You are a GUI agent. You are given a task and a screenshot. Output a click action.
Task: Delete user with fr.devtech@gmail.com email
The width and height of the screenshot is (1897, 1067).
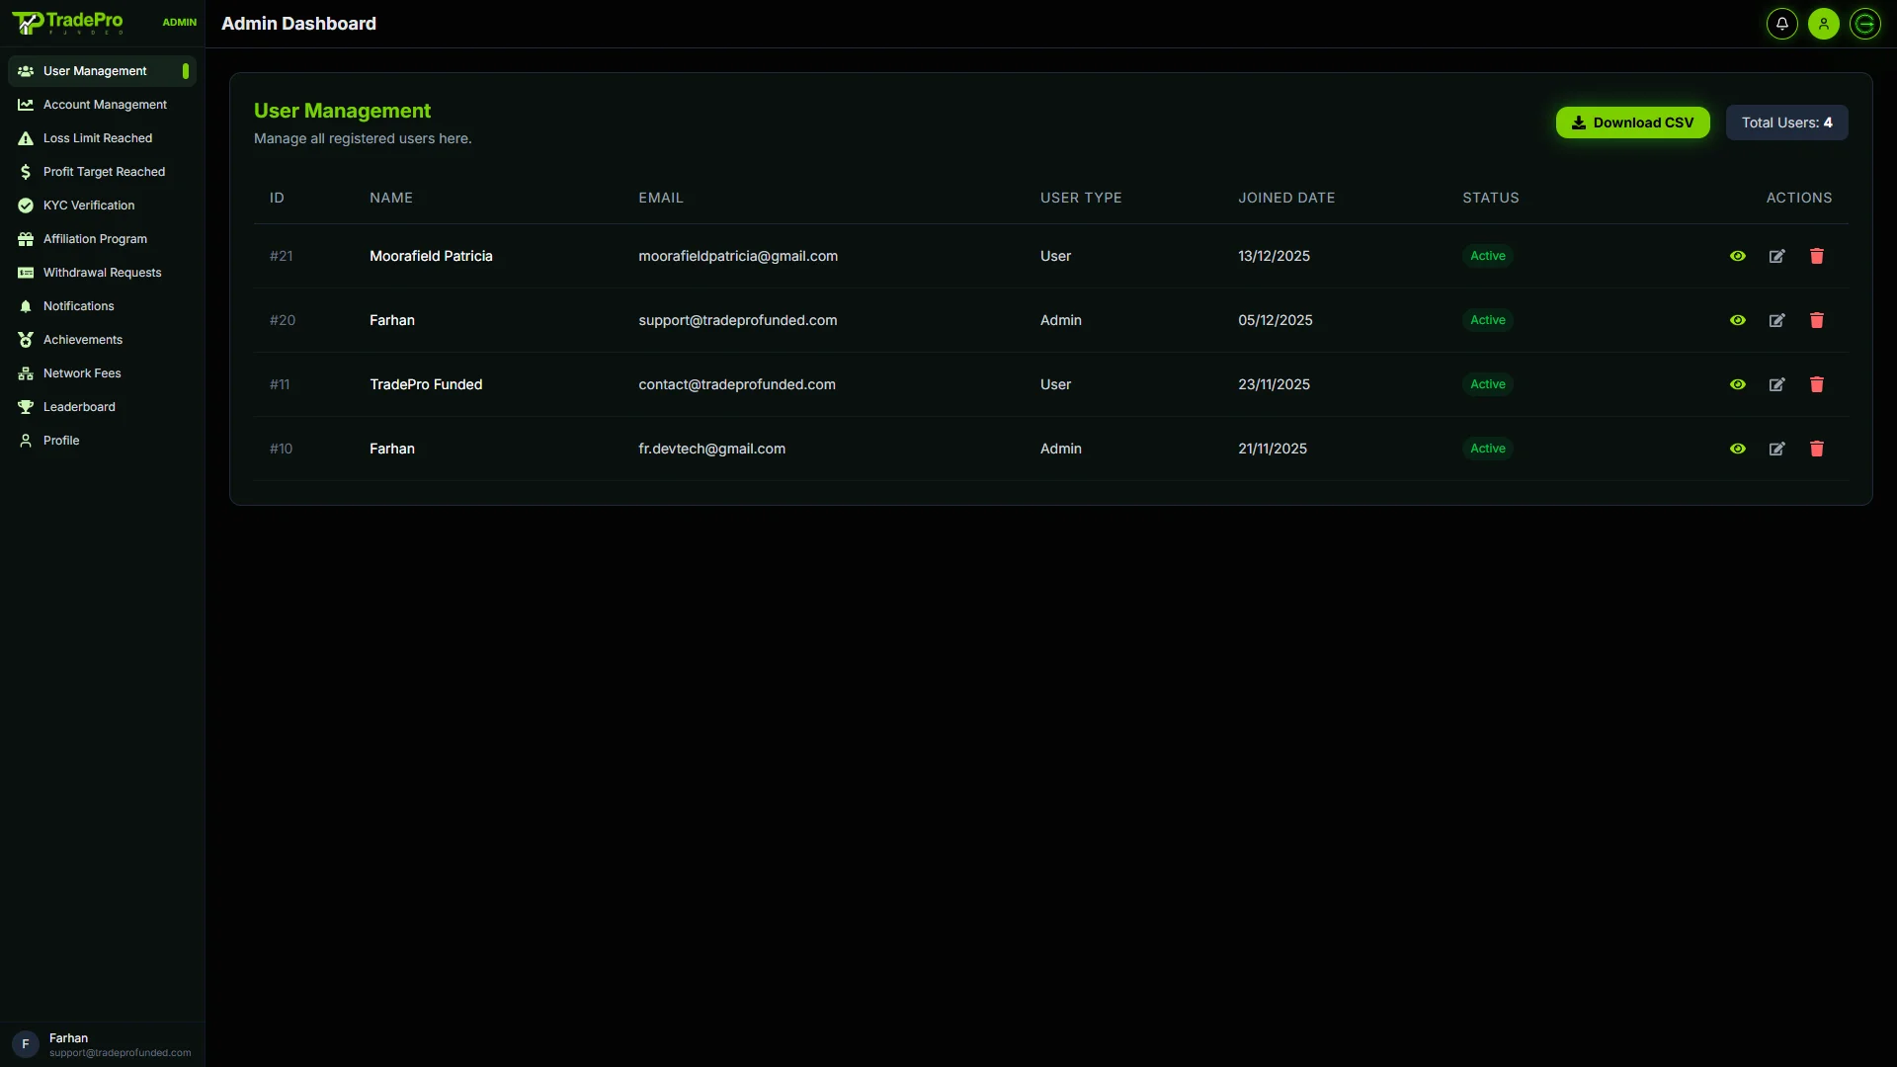[x=1817, y=449]
